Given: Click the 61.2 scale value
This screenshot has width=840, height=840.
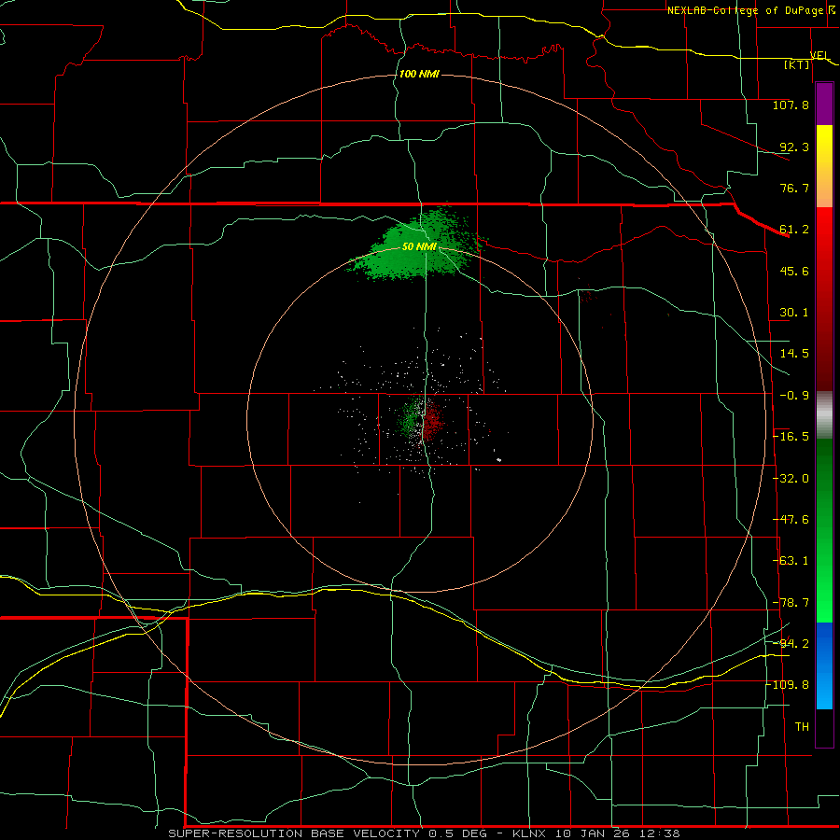Looking at the screenshot, I should 794,230.
